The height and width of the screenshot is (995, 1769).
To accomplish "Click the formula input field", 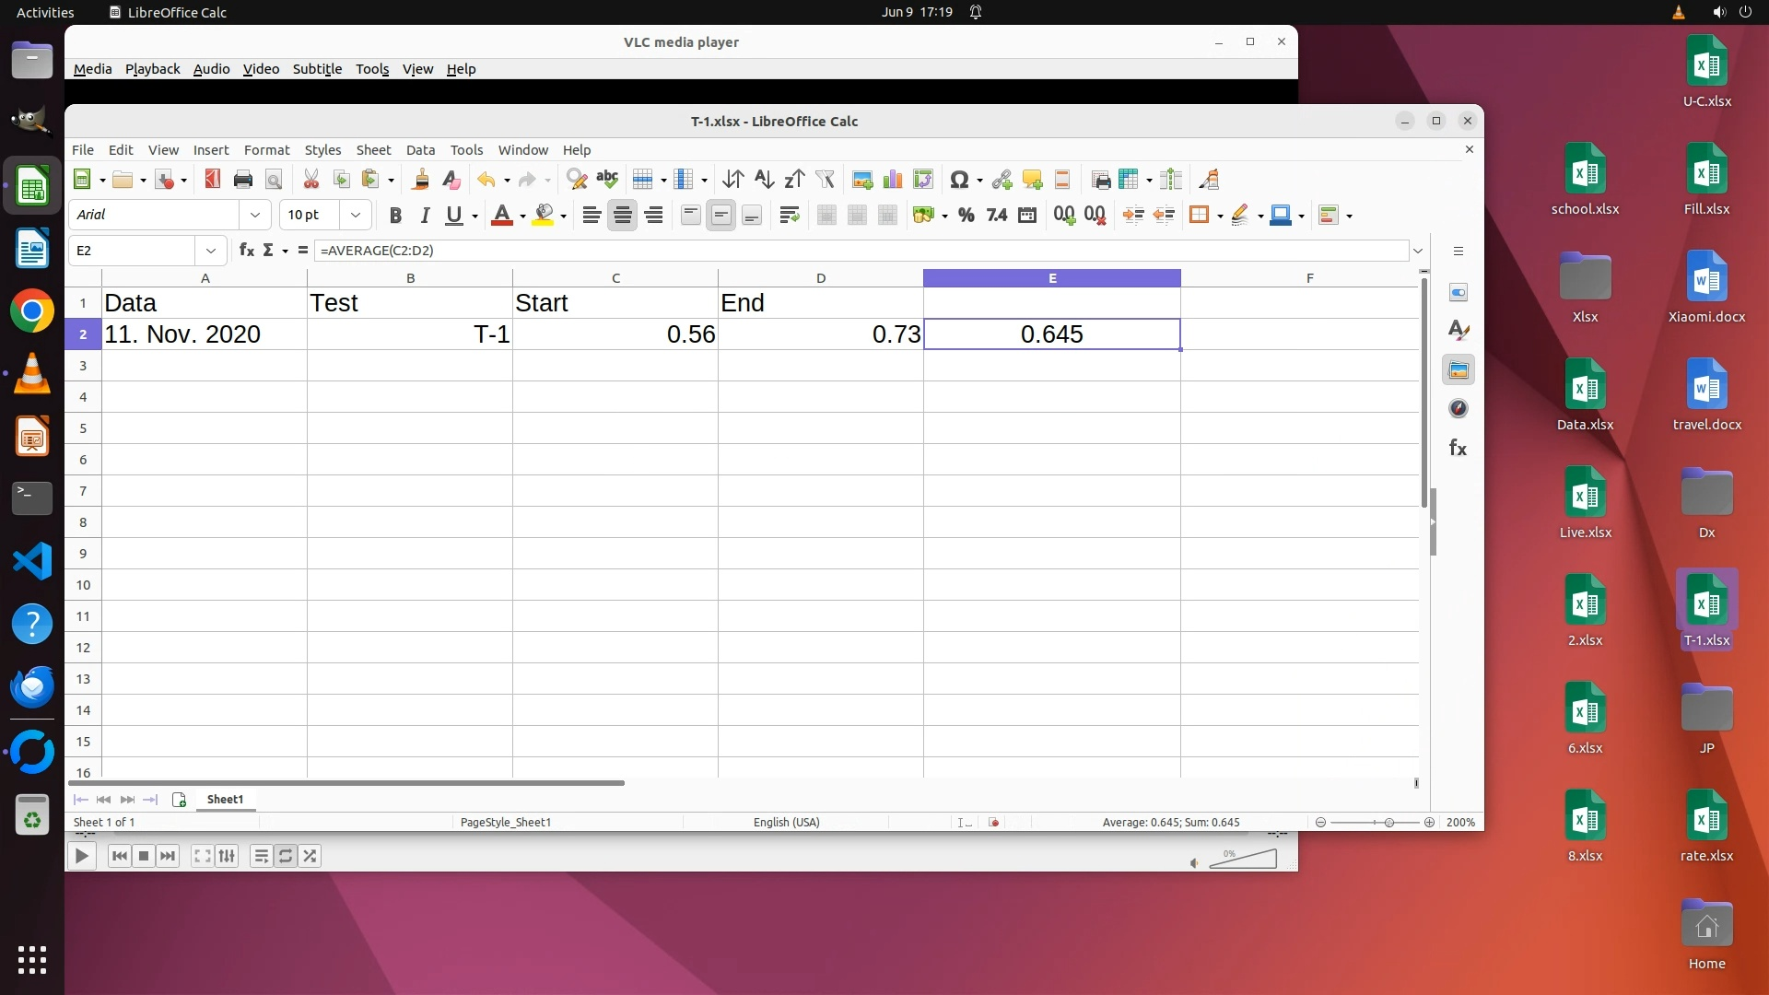I will (x=857, y=251).
